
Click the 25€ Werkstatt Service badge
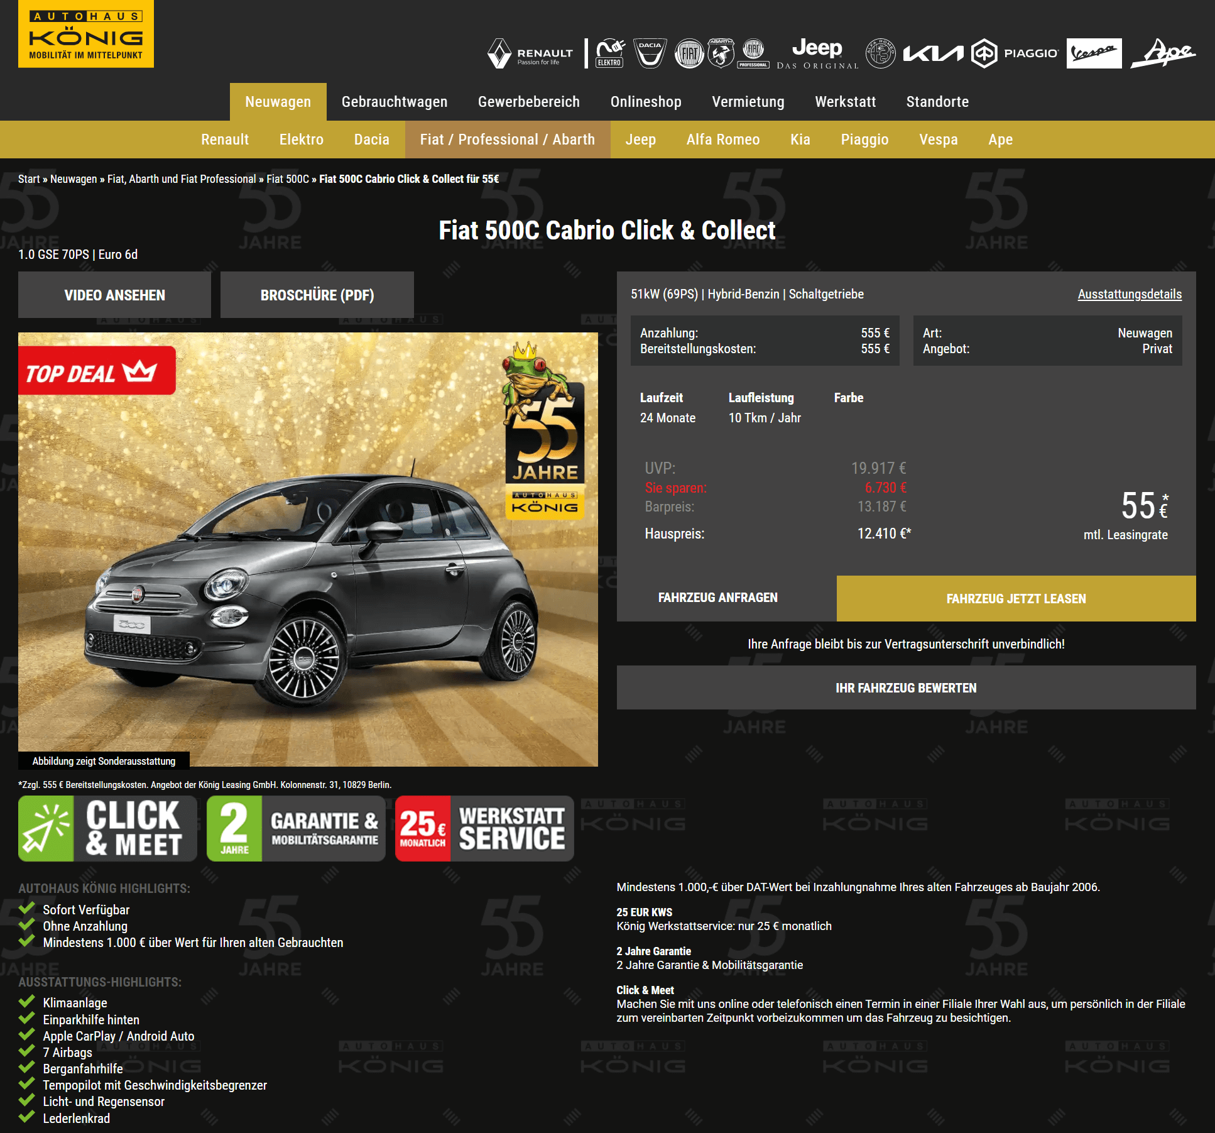tap(484, 828)
